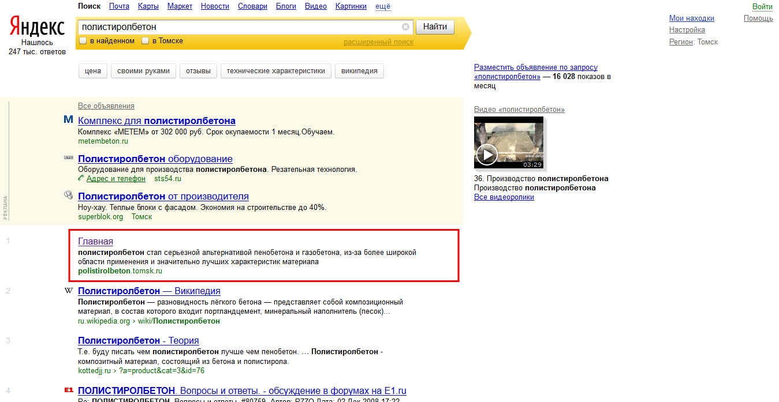Viewport: 779px width, 402px height.
Task: Toggle the 'в Томске' checkbox
Action: (x=146, y=41)
